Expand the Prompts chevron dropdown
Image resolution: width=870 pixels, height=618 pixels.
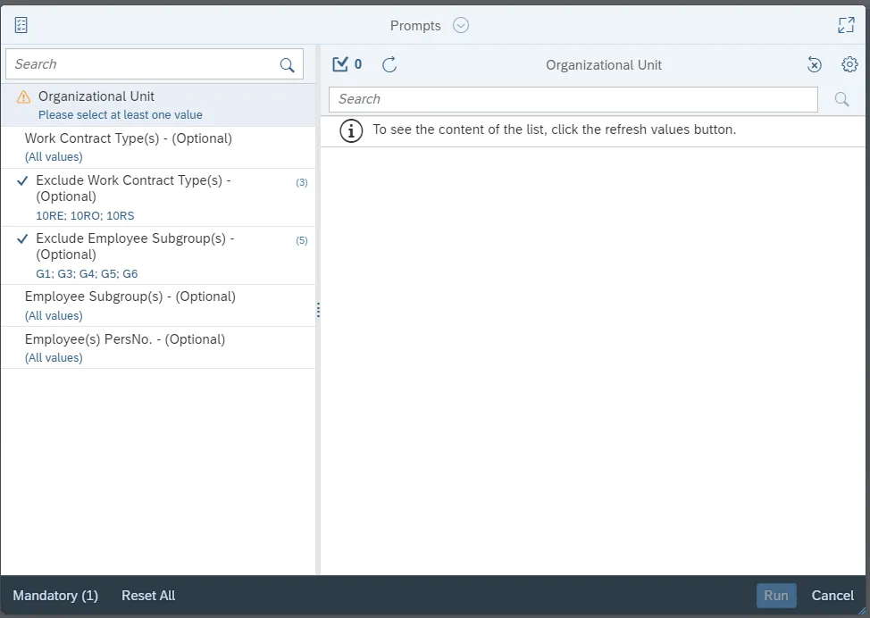click(461, 25)
